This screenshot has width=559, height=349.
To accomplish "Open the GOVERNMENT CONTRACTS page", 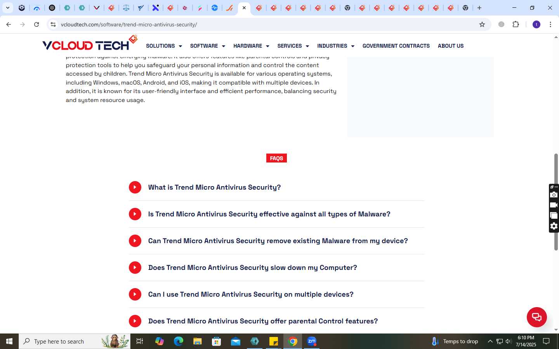I will point(396,46).
